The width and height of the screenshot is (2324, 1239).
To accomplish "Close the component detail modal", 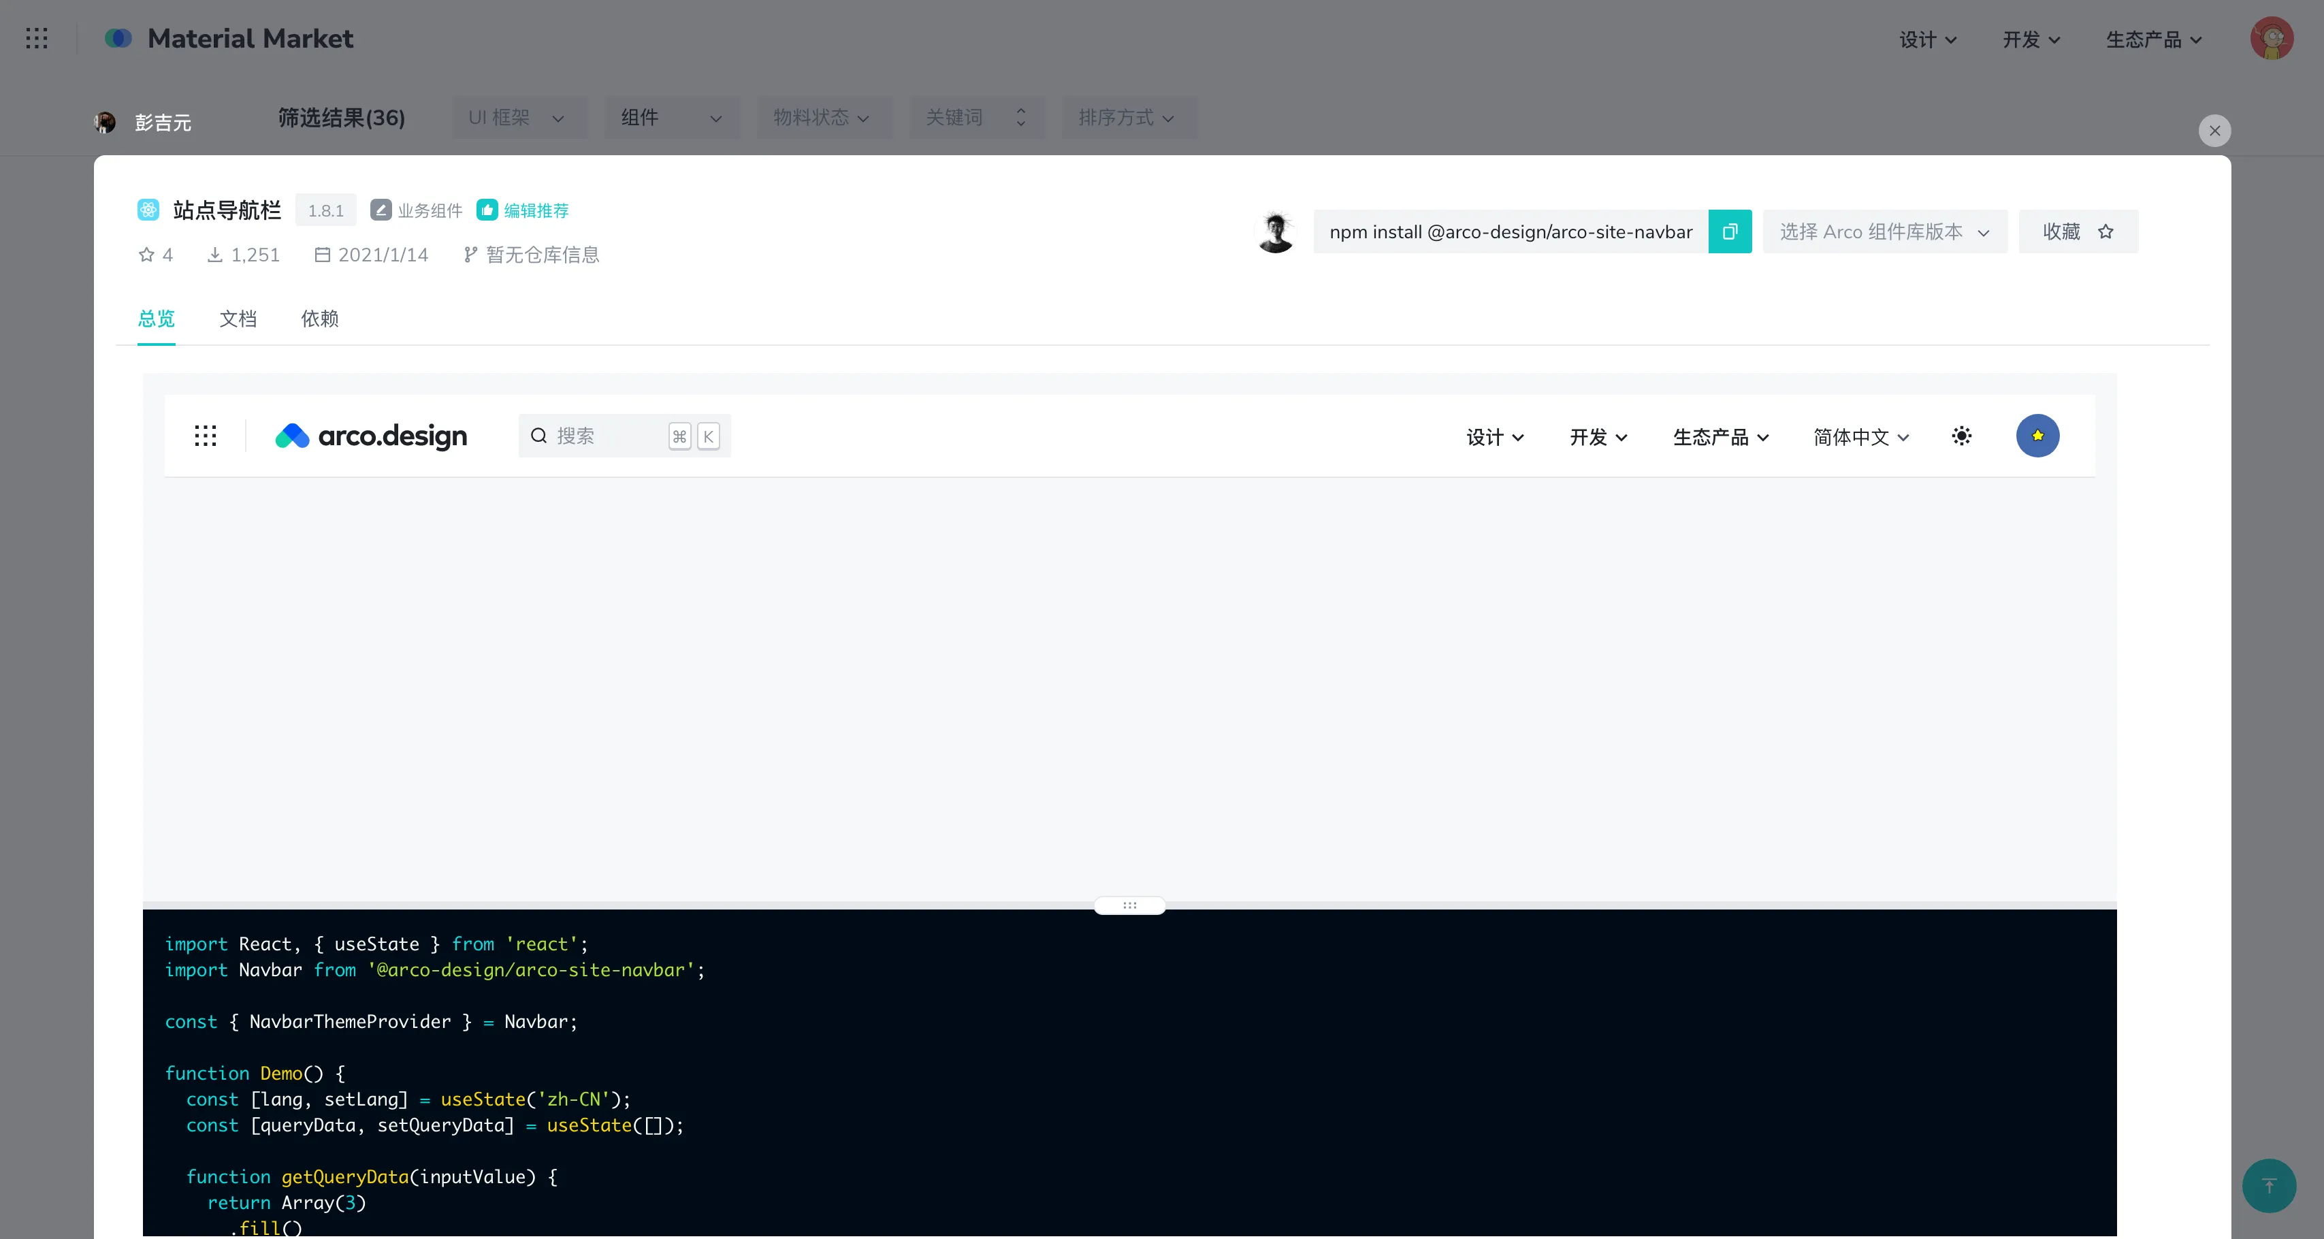I will pos(2214,131).
